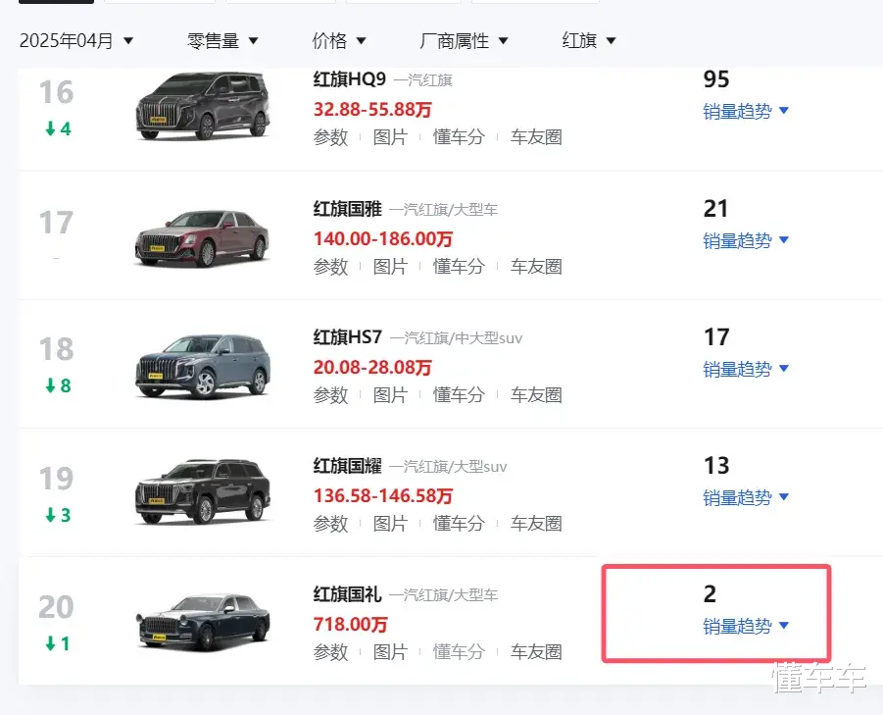The height and width of the screenshot is (715, 883).
Task: Expand the 零售量 filter dropdown
Action: point(222,41)
